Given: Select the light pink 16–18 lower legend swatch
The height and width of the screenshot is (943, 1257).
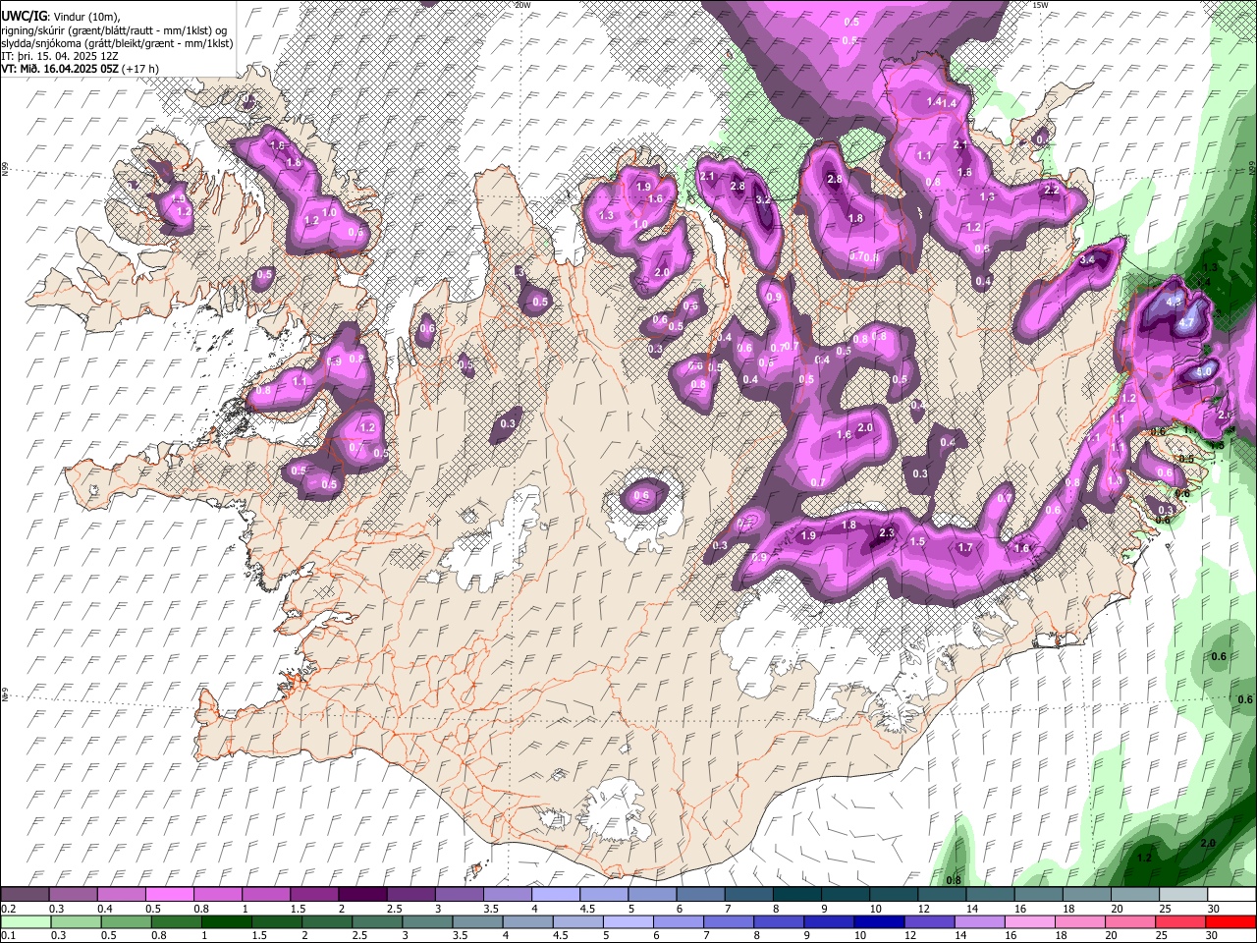Looking at the screenshot, I should coord(1029,921).
